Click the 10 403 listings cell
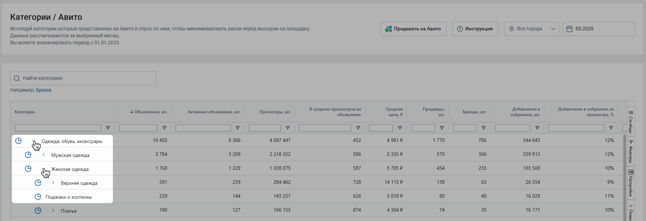The image size is (646, 221). pos(160,140)
